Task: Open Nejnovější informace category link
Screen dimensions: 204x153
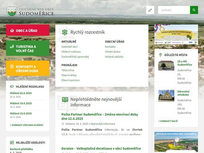Action: tap(103, 124)
